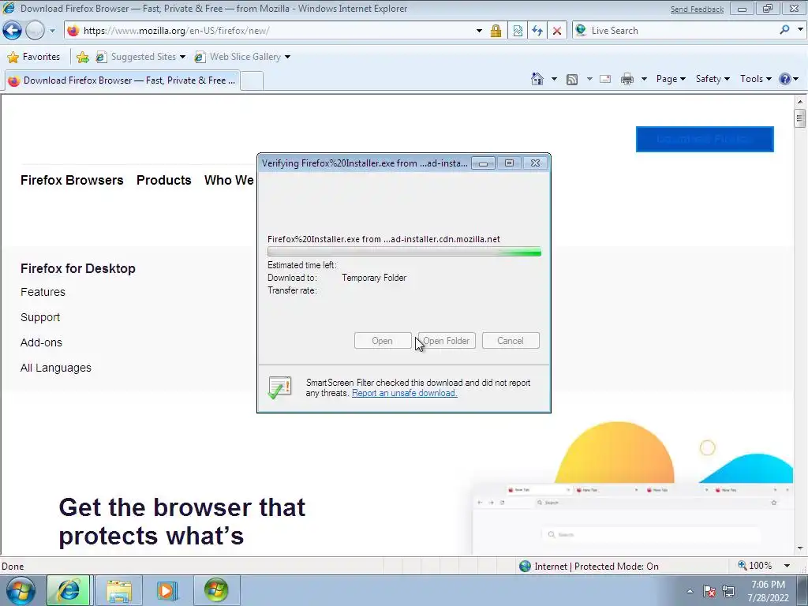Click the Features link
This screenshot has width=808, height=606.
click(x=43, y=292)
